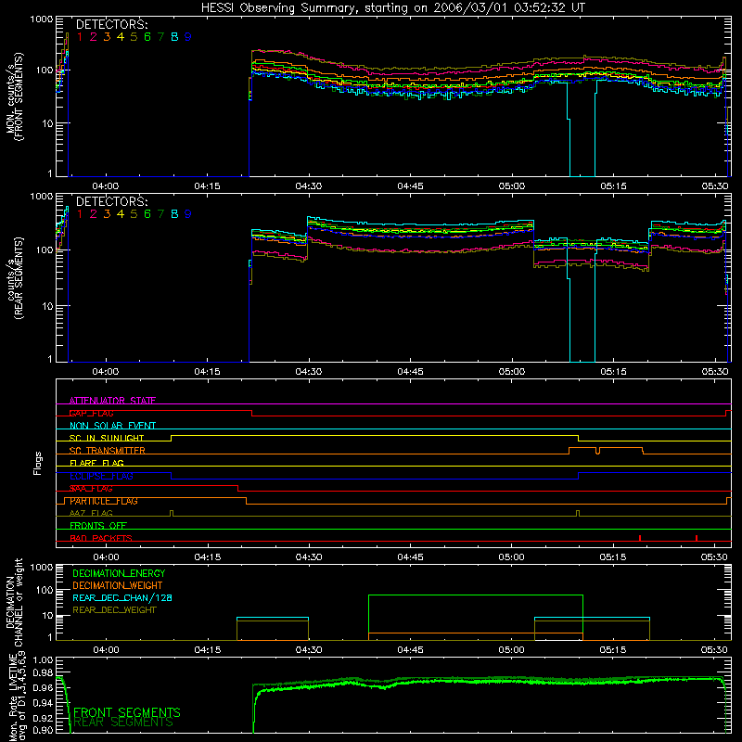Viewport: 742px width, 742px height.
Task: Click 04:15 tick label under flags panel
Action: pyautogui.click(x=207, y=557)
